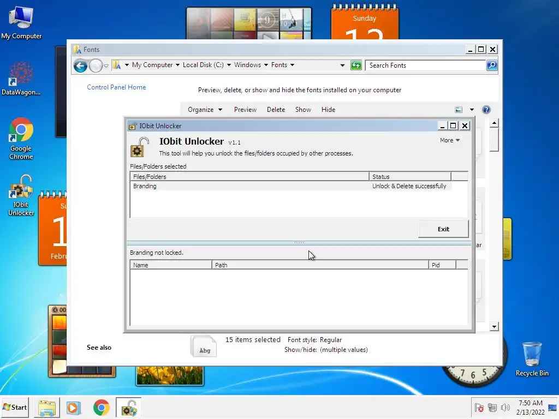Viewport: 559px width, 419px height.
Task: Click the Abg font preview thumbnail
Action: 204,346
